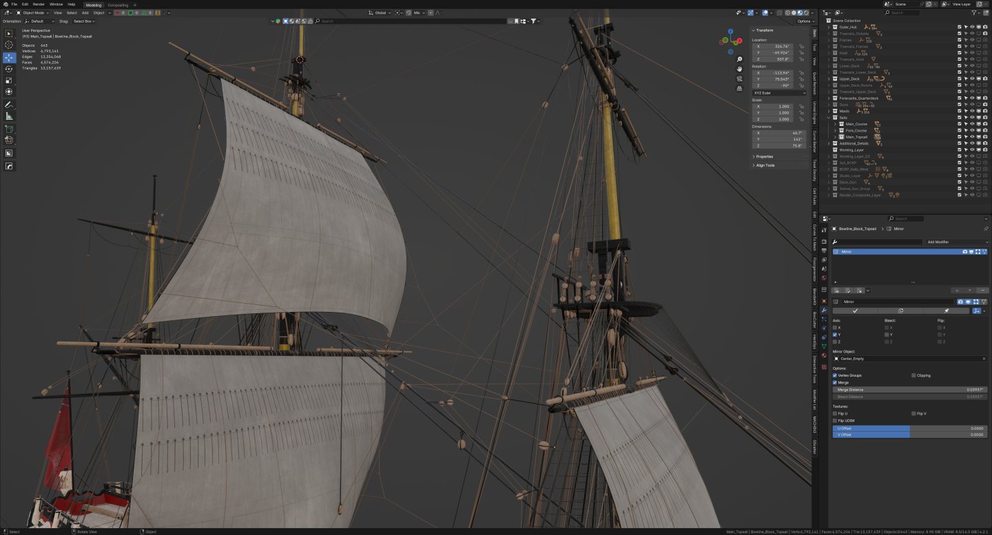
Task: Adjust the Merge Distance field
Action: [911, 390]
